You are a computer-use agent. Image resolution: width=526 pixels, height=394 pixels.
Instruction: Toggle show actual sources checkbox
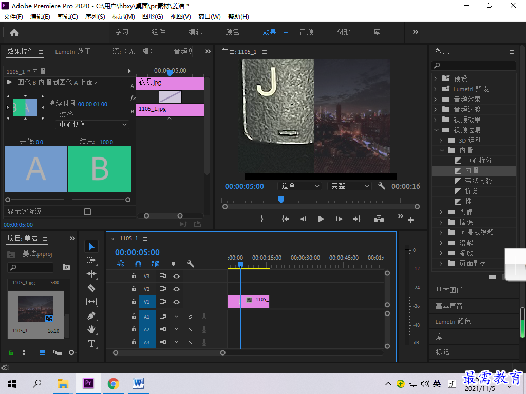click(87, 212)
